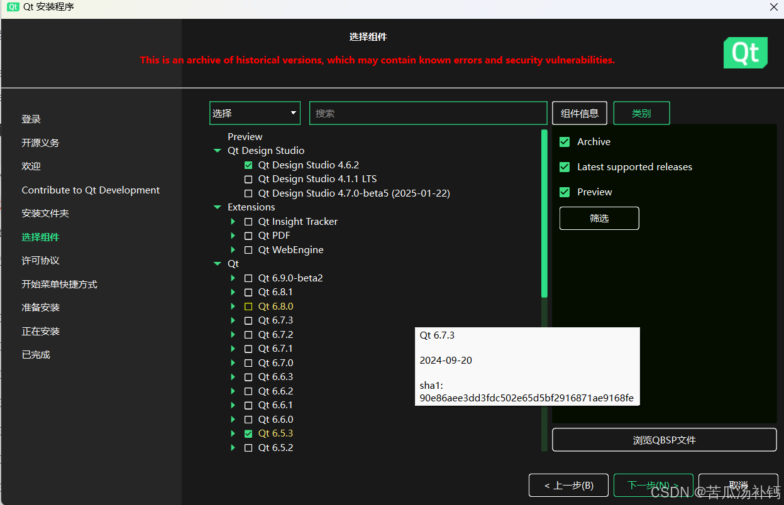Select the Preview item in the component tree
The image size is (784, 505).
tap(245, 137)
